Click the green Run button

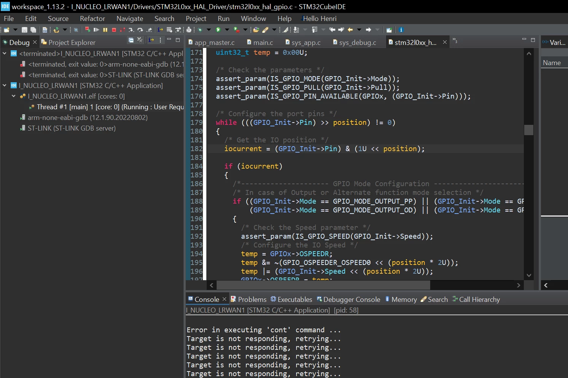(218, 30)
